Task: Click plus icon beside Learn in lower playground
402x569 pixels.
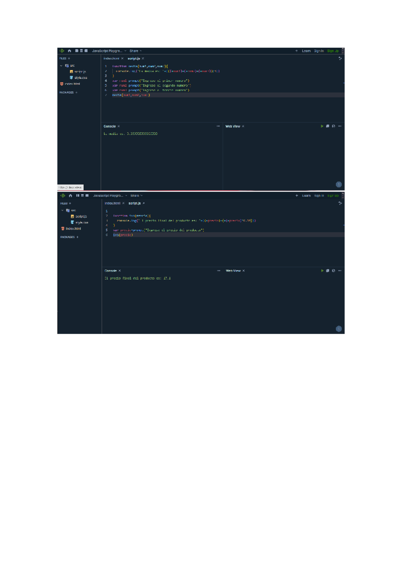Action: [296, 196]
